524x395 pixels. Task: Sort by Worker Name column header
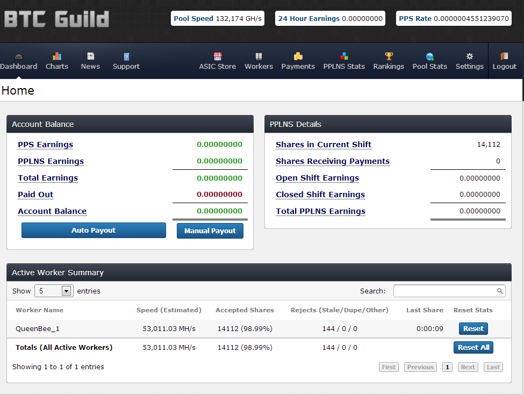click(39, 310)
